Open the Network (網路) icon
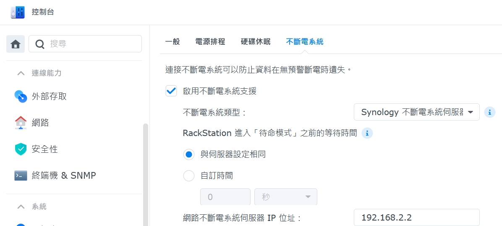Screen dimensions: 502x226 click(21, 123)
